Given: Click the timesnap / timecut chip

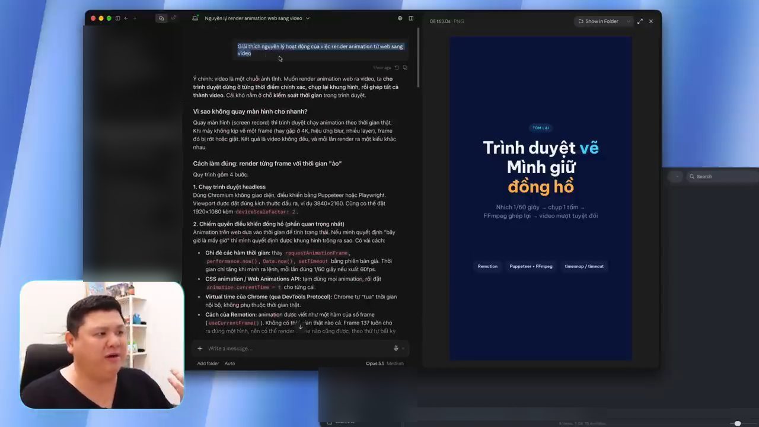Looking at the screenshot, I should [x=584, y=266].
